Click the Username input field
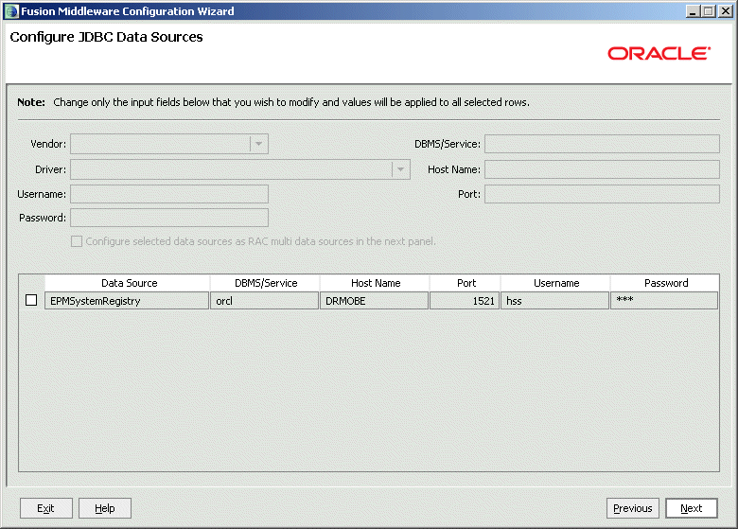738x529 pixels. (x=169, y=194)
